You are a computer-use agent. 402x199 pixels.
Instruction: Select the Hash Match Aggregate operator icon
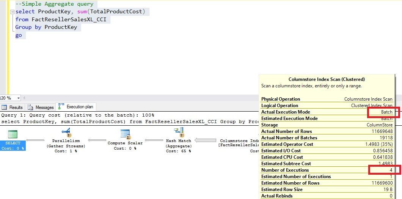point(179,133)
